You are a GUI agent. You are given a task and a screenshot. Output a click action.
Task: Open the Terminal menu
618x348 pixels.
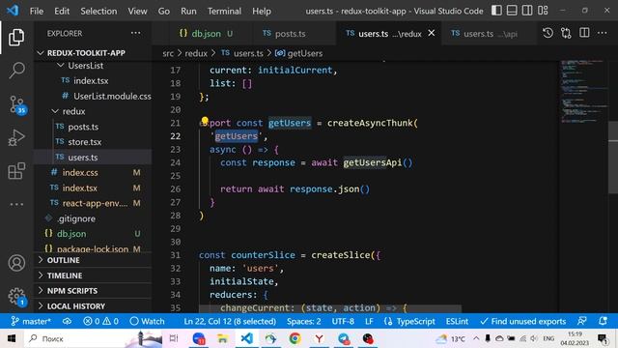[x=224, y=11]
